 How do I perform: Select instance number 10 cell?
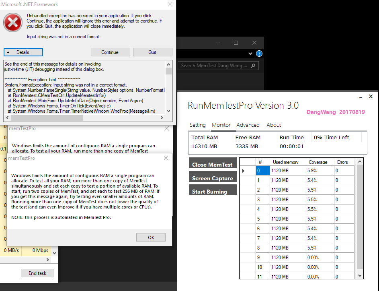[263, 267]
